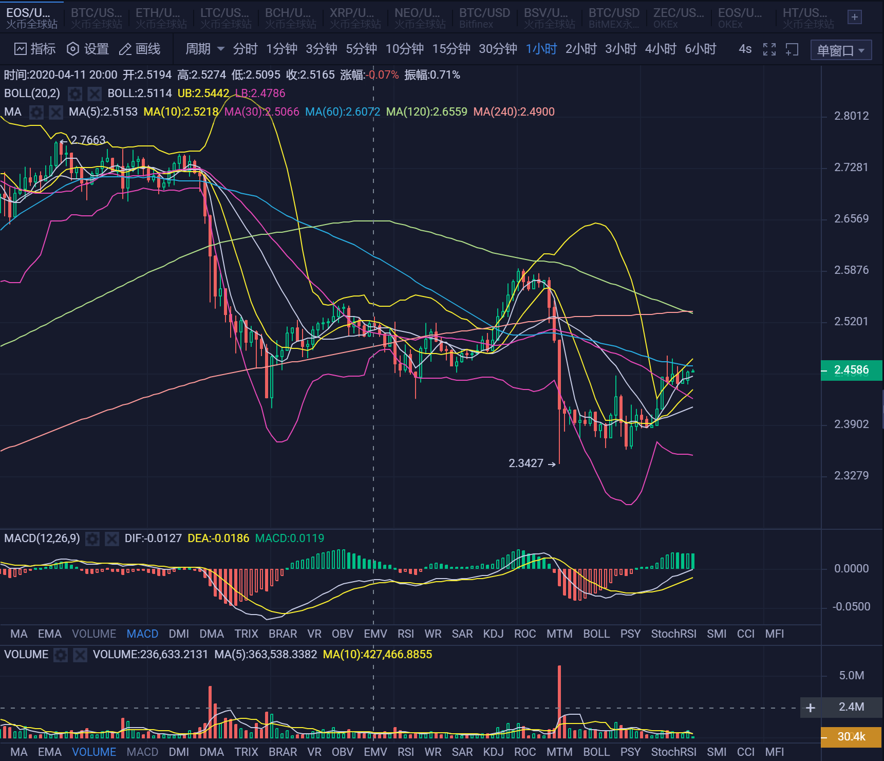Image resolution: width=884 pixels, height=761 pixels.
Task: Select the KDJ sub-indicator
Action: click(494, 634)
